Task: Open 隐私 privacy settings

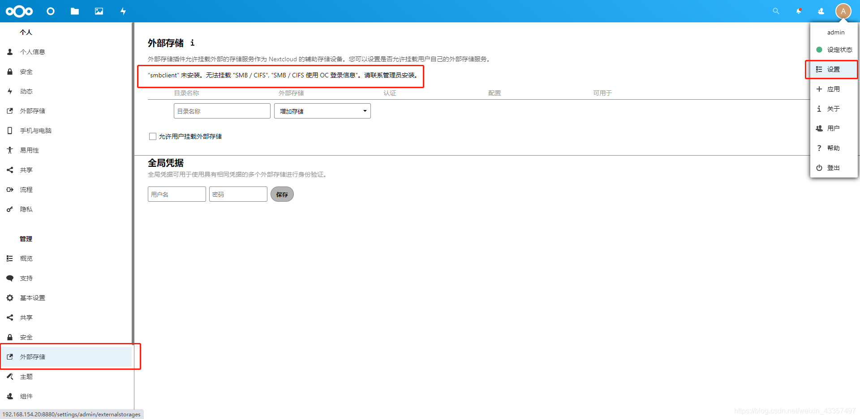Action: coord(66,209)
